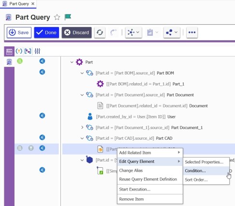235x206 pixels.
Task: Choose Reuse Query Element Definition
Action: (150, 179)
